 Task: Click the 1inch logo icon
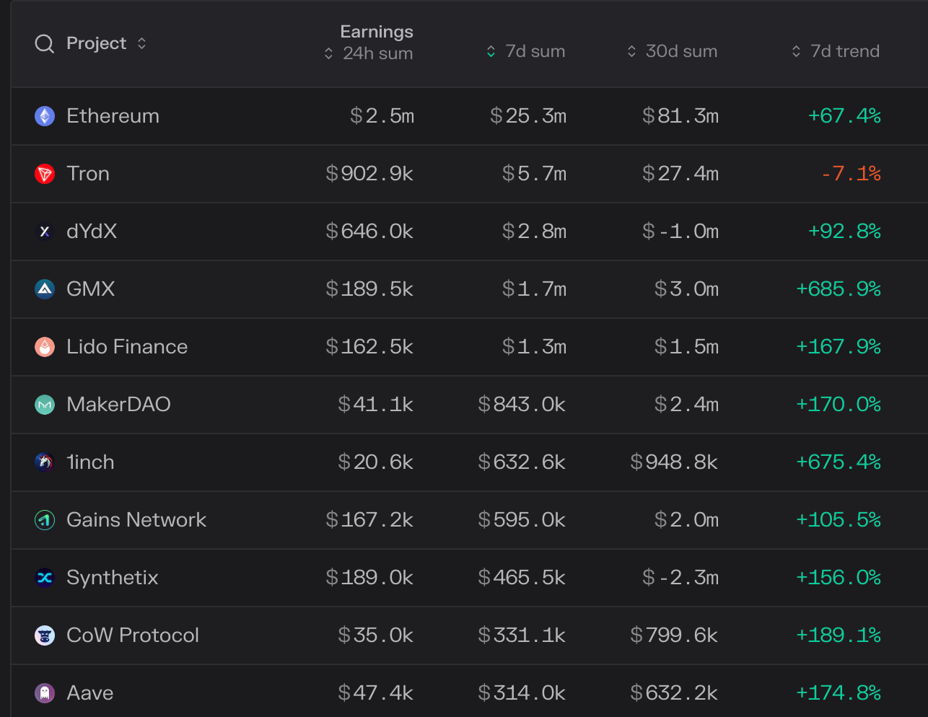(x=45, y=462)
